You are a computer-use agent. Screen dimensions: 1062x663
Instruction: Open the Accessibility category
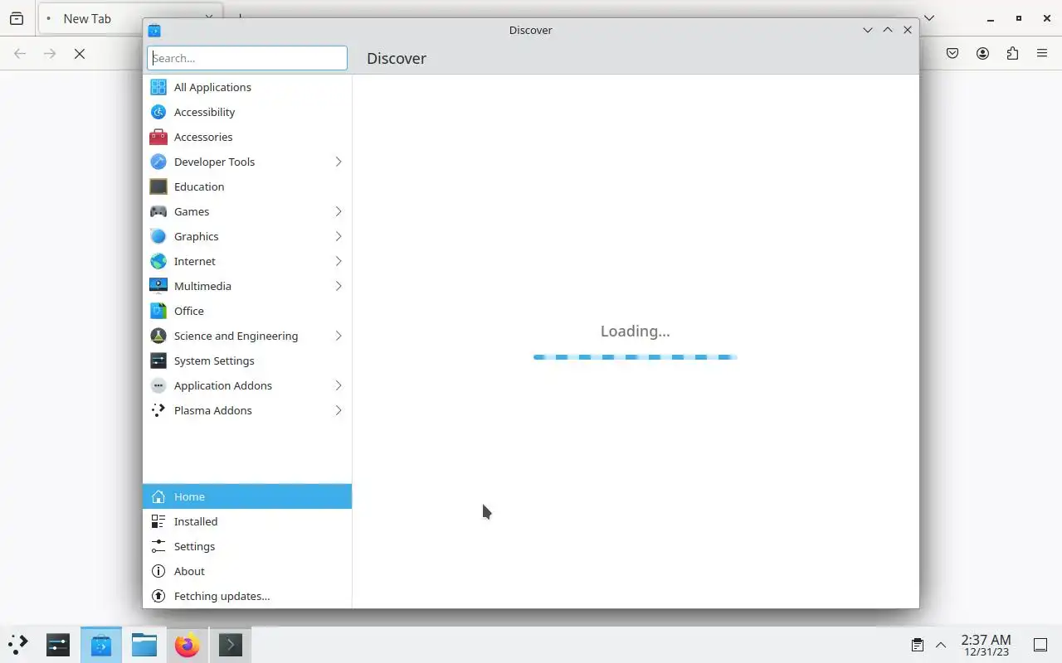pyautogui.click(x=247, y=112)
